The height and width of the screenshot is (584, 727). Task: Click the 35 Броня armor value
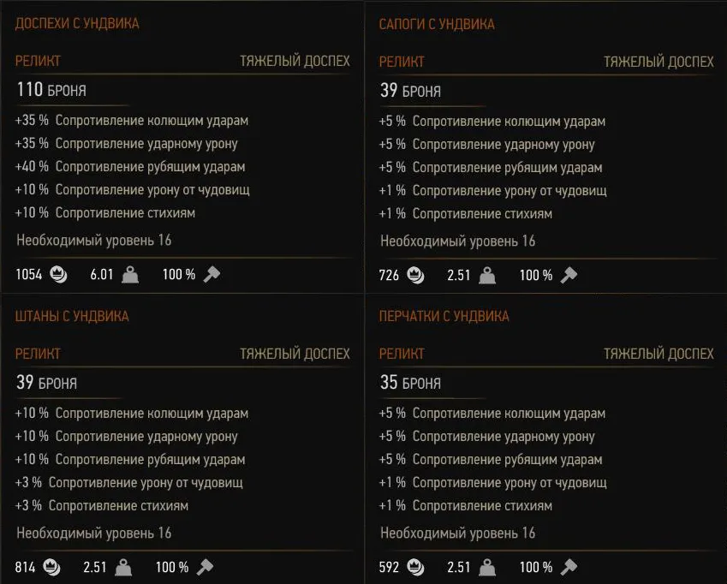pos(410,382)
